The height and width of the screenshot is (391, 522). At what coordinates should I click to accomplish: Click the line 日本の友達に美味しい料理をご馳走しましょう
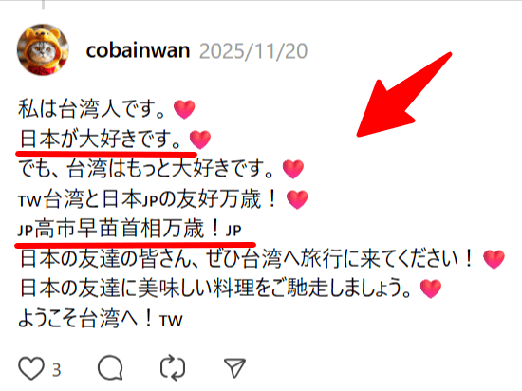point(215,289)
